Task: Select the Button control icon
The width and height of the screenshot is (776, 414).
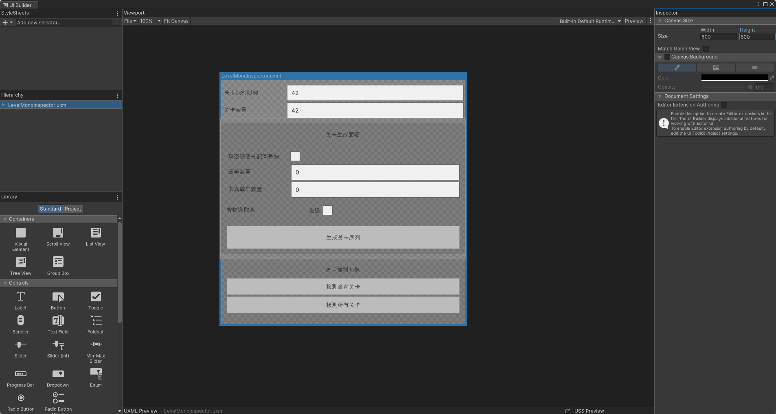Action: point(58,297)
